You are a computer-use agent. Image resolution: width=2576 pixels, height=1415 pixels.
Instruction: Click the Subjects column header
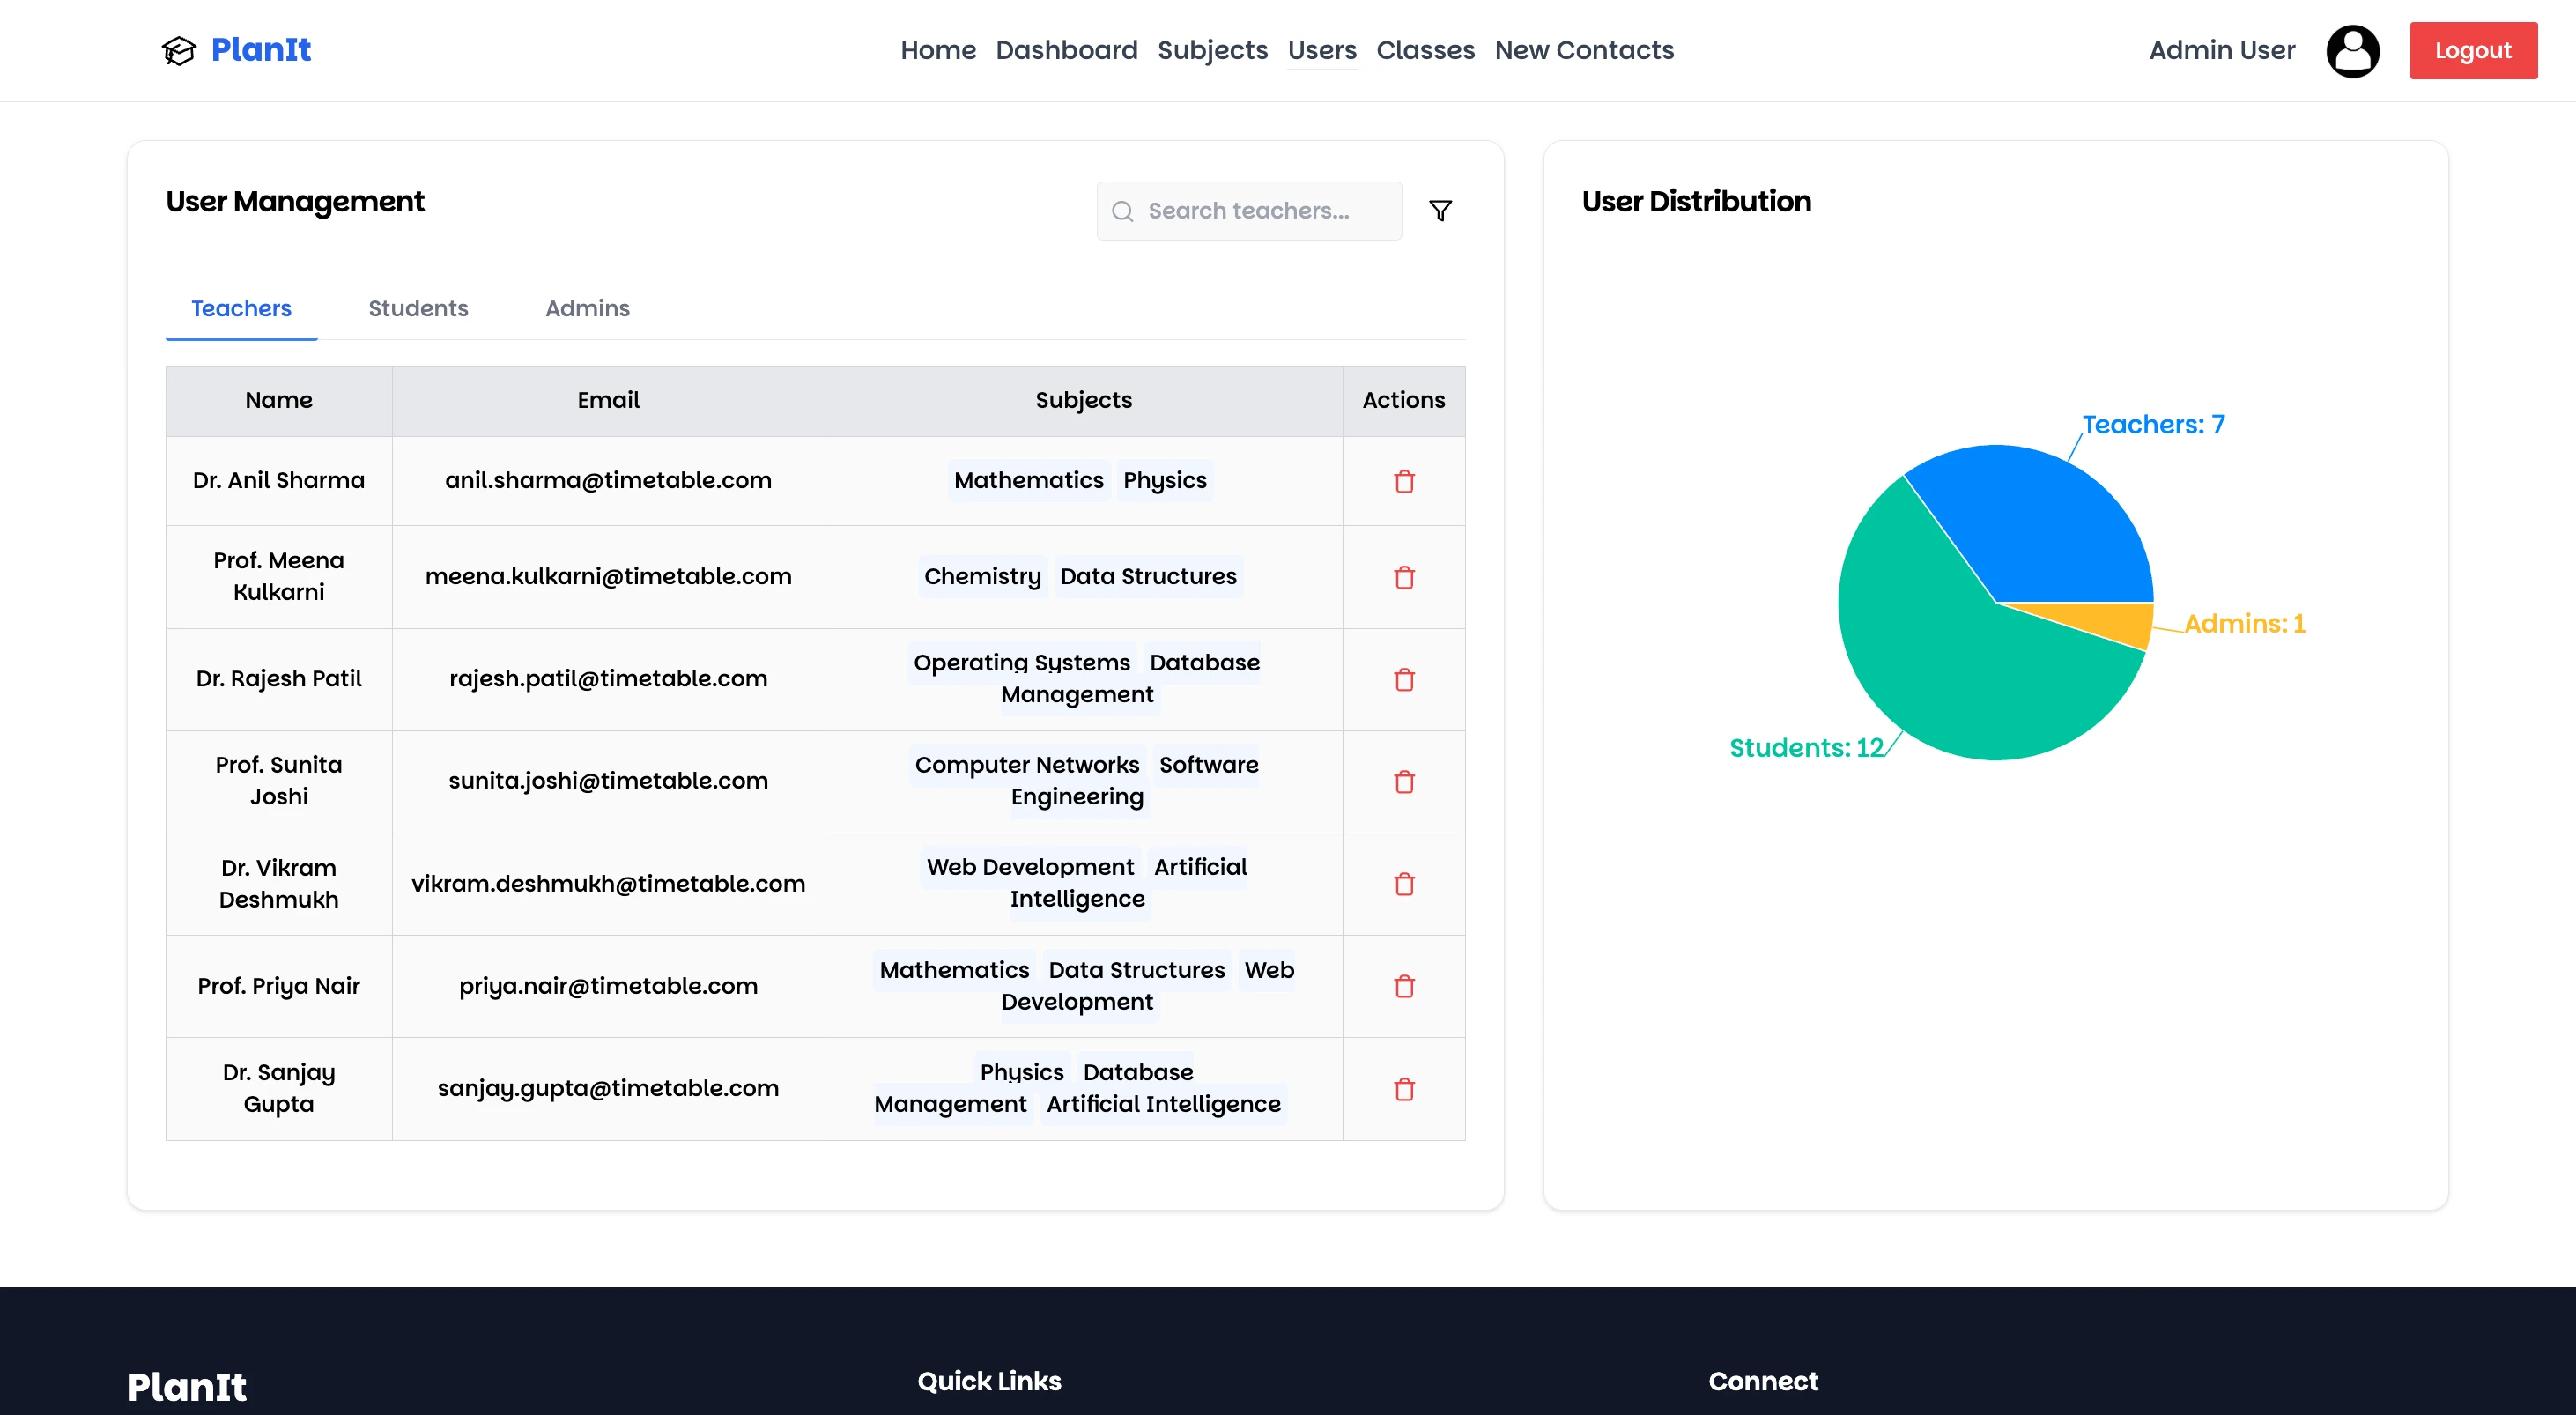coord(1083,400)
